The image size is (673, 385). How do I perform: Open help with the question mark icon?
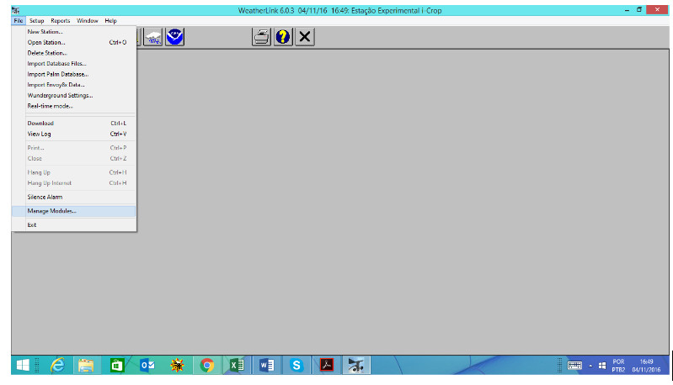click(283, 37)
